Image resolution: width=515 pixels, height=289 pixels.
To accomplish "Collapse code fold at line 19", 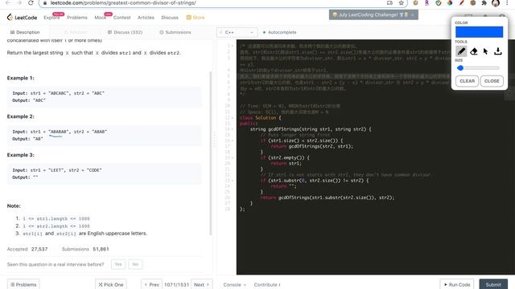I will (x=233, y=157).
